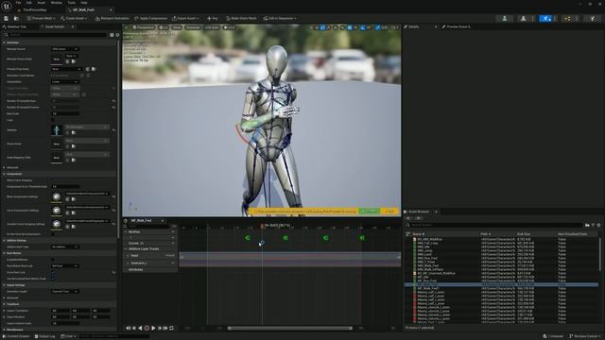Viewport: 605px width, 340px height.
Task: Switch to Skeleton Tree tab
Action: coord(17,27)
